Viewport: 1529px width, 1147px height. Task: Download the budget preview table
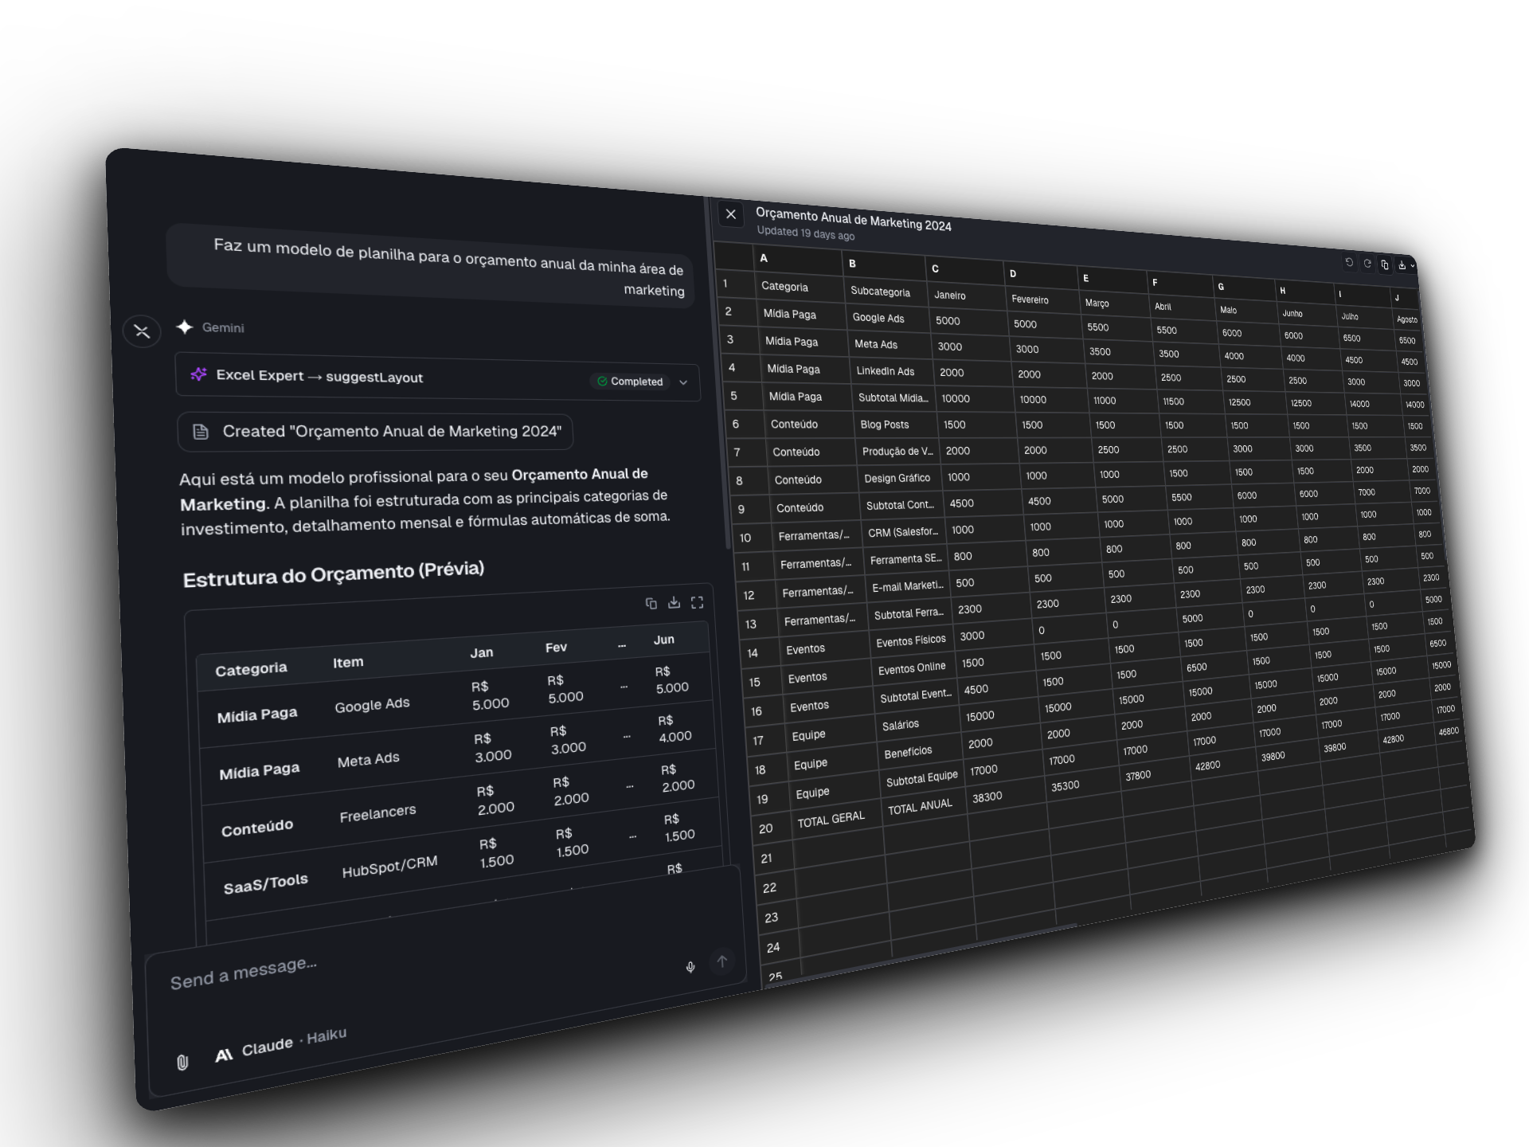point(674,603)
